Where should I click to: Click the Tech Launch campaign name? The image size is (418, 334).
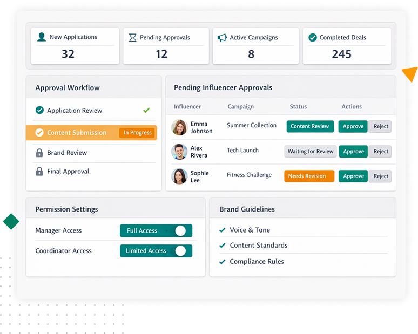coord(242,150)
